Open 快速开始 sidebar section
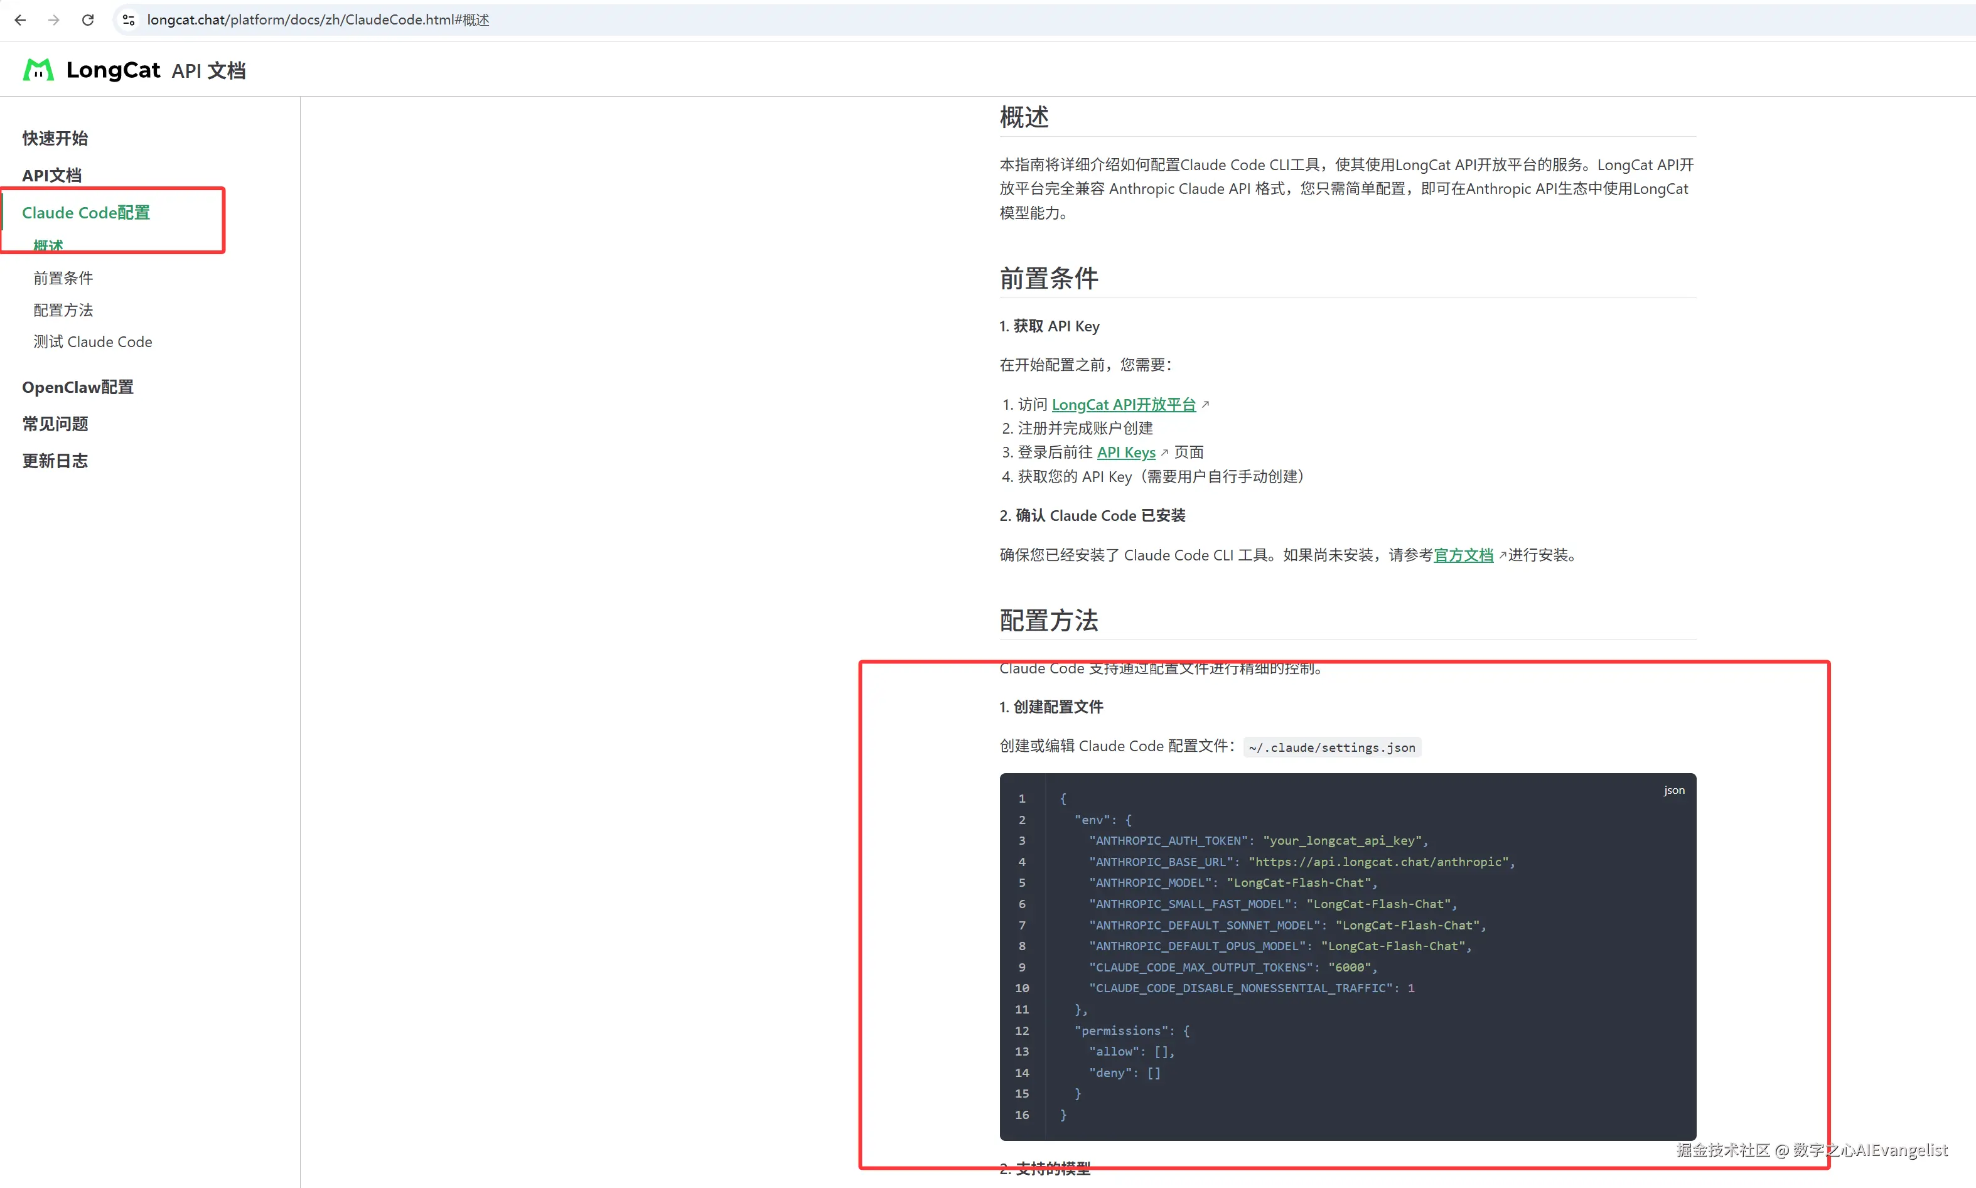This screenshot has height=1188, width=1976. (55, 137)
